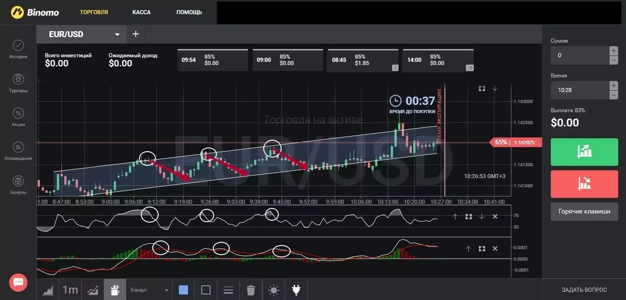Change the 1m timeframe setting
Screen dimensions: 626x300
click(70, 290)
